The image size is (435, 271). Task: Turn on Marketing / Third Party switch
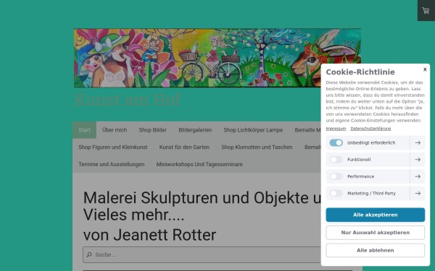[336, 193]
